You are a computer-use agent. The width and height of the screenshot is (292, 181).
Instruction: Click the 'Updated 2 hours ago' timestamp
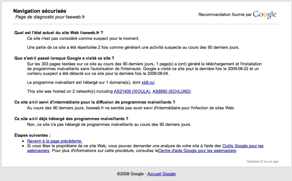(x=263, y=162)
